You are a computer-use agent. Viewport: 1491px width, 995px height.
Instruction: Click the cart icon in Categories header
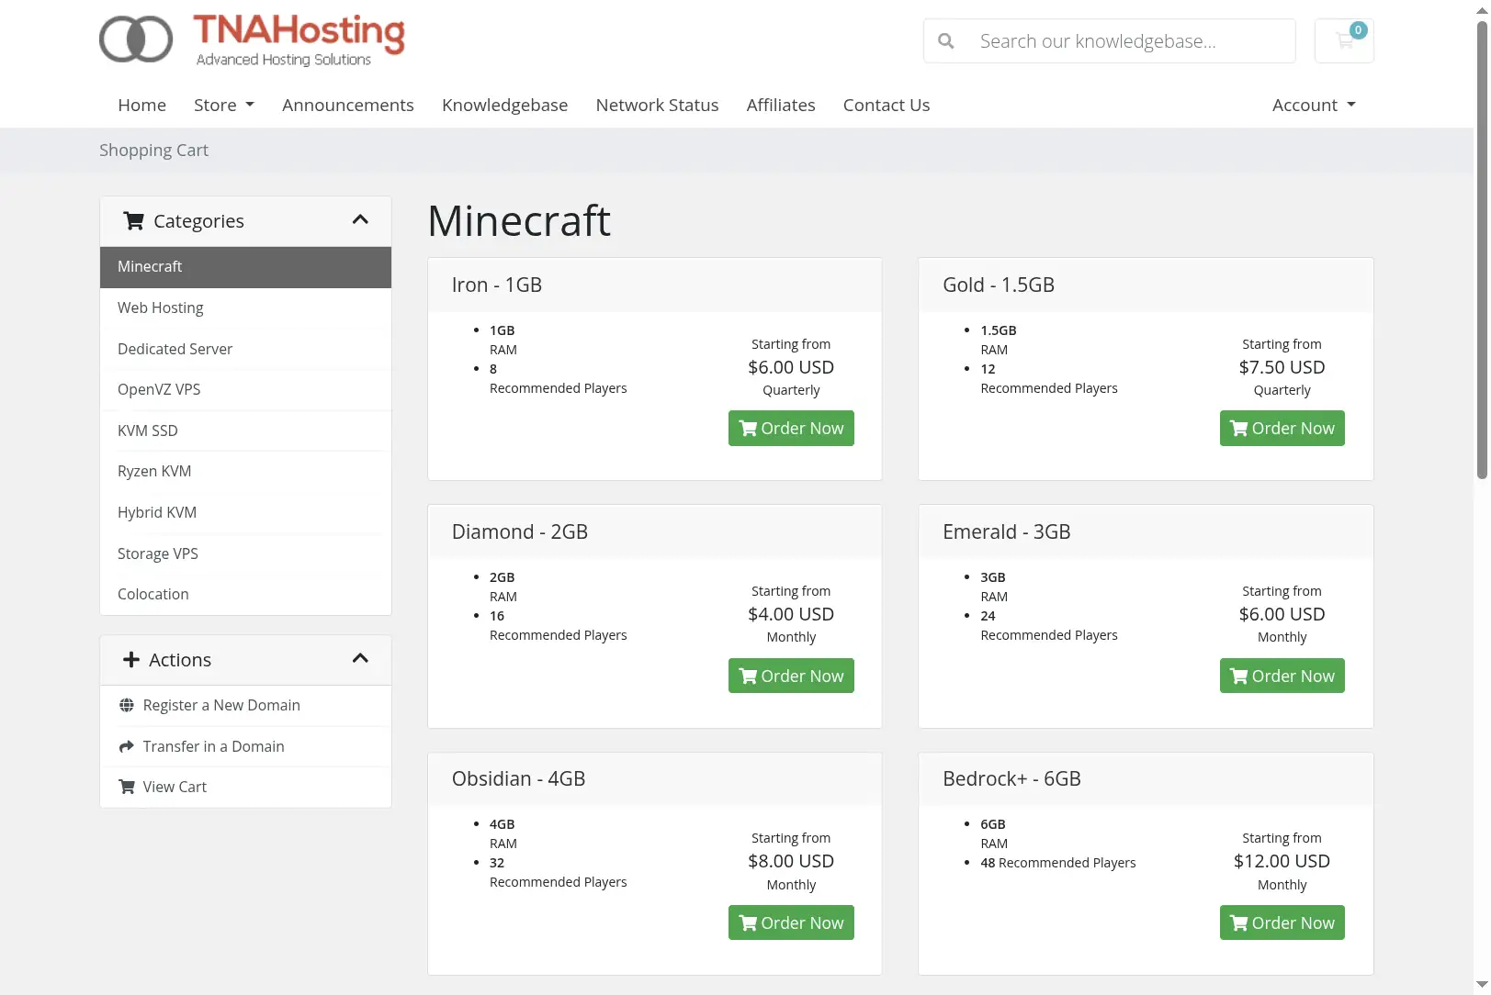[x=134, y=221]
